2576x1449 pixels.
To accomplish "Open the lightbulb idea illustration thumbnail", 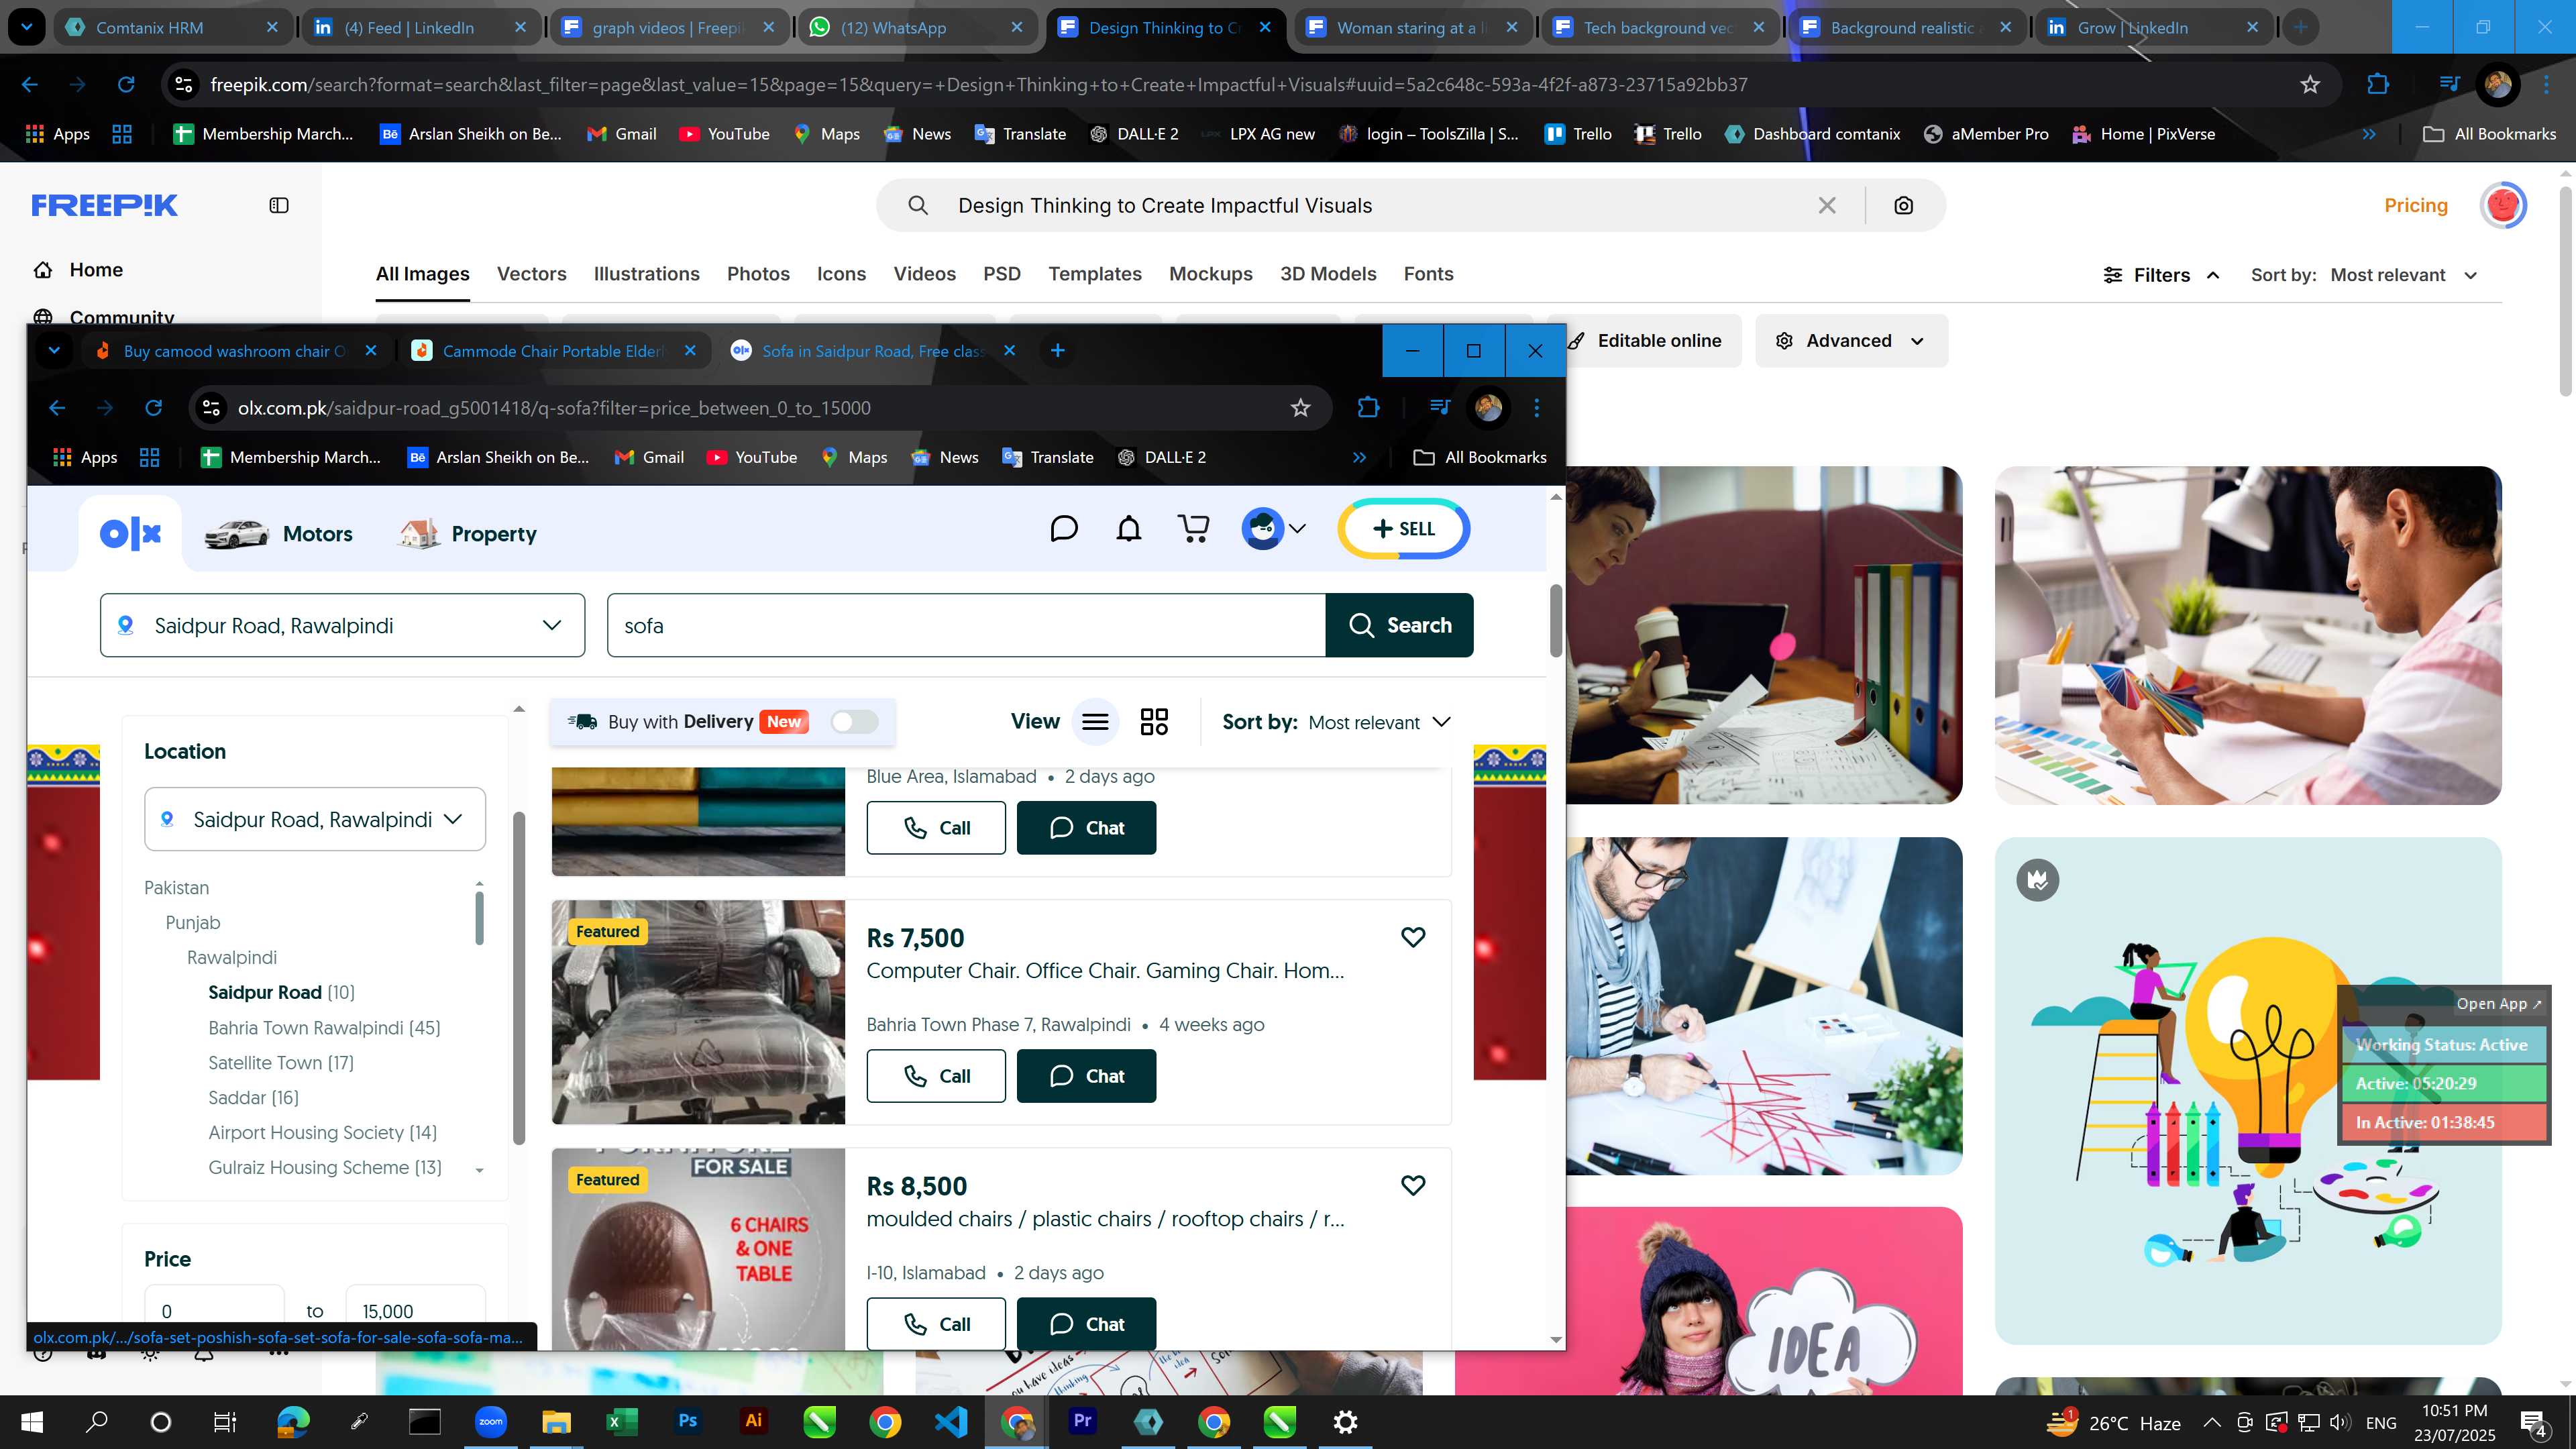I will click(x=2248, y=1090).
